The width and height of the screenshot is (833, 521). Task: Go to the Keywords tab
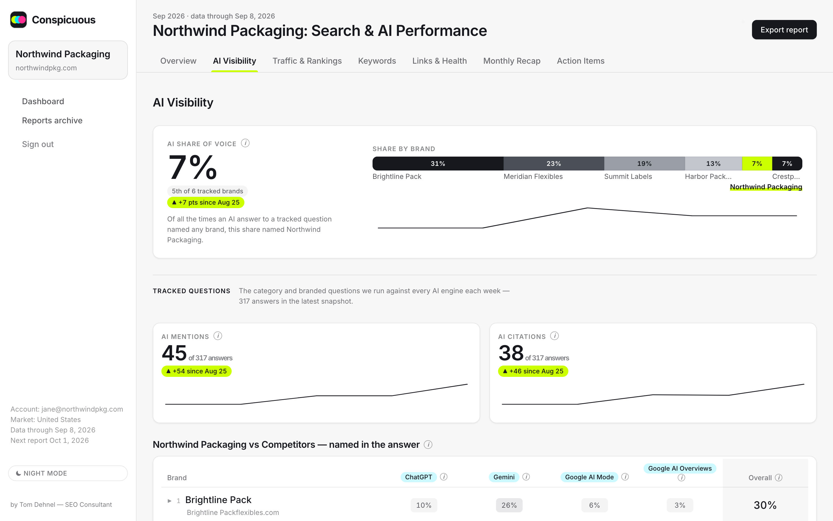tap(377, 61)
